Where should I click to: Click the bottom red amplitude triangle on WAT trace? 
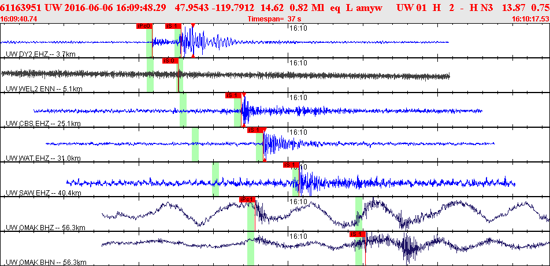tap(265, 160)
